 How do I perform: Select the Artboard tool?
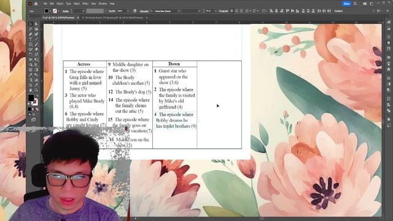[x=31, y=85]
